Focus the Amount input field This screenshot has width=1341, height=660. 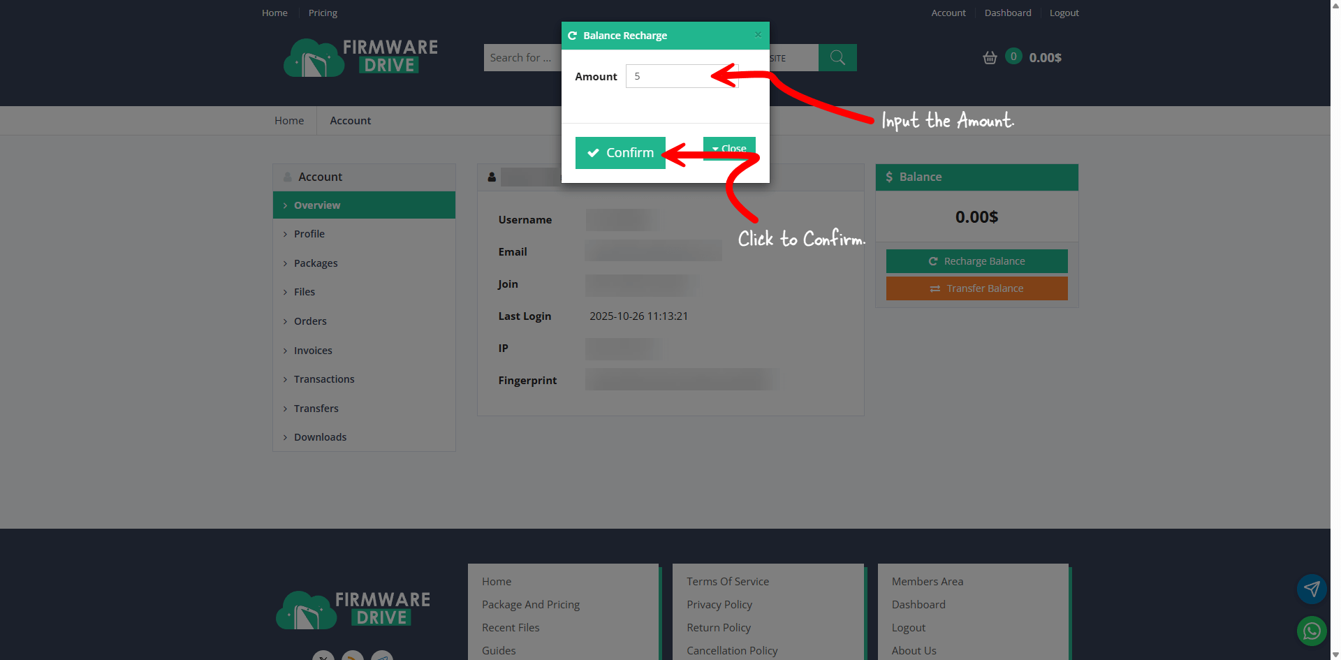click(669, 76)
